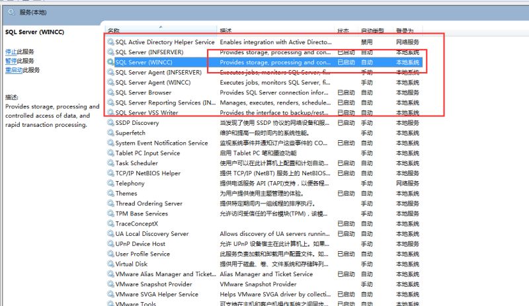This screenshot has width=529, height=306.
Task: Select System Event Notification Service name
Action: pos(161,143)
